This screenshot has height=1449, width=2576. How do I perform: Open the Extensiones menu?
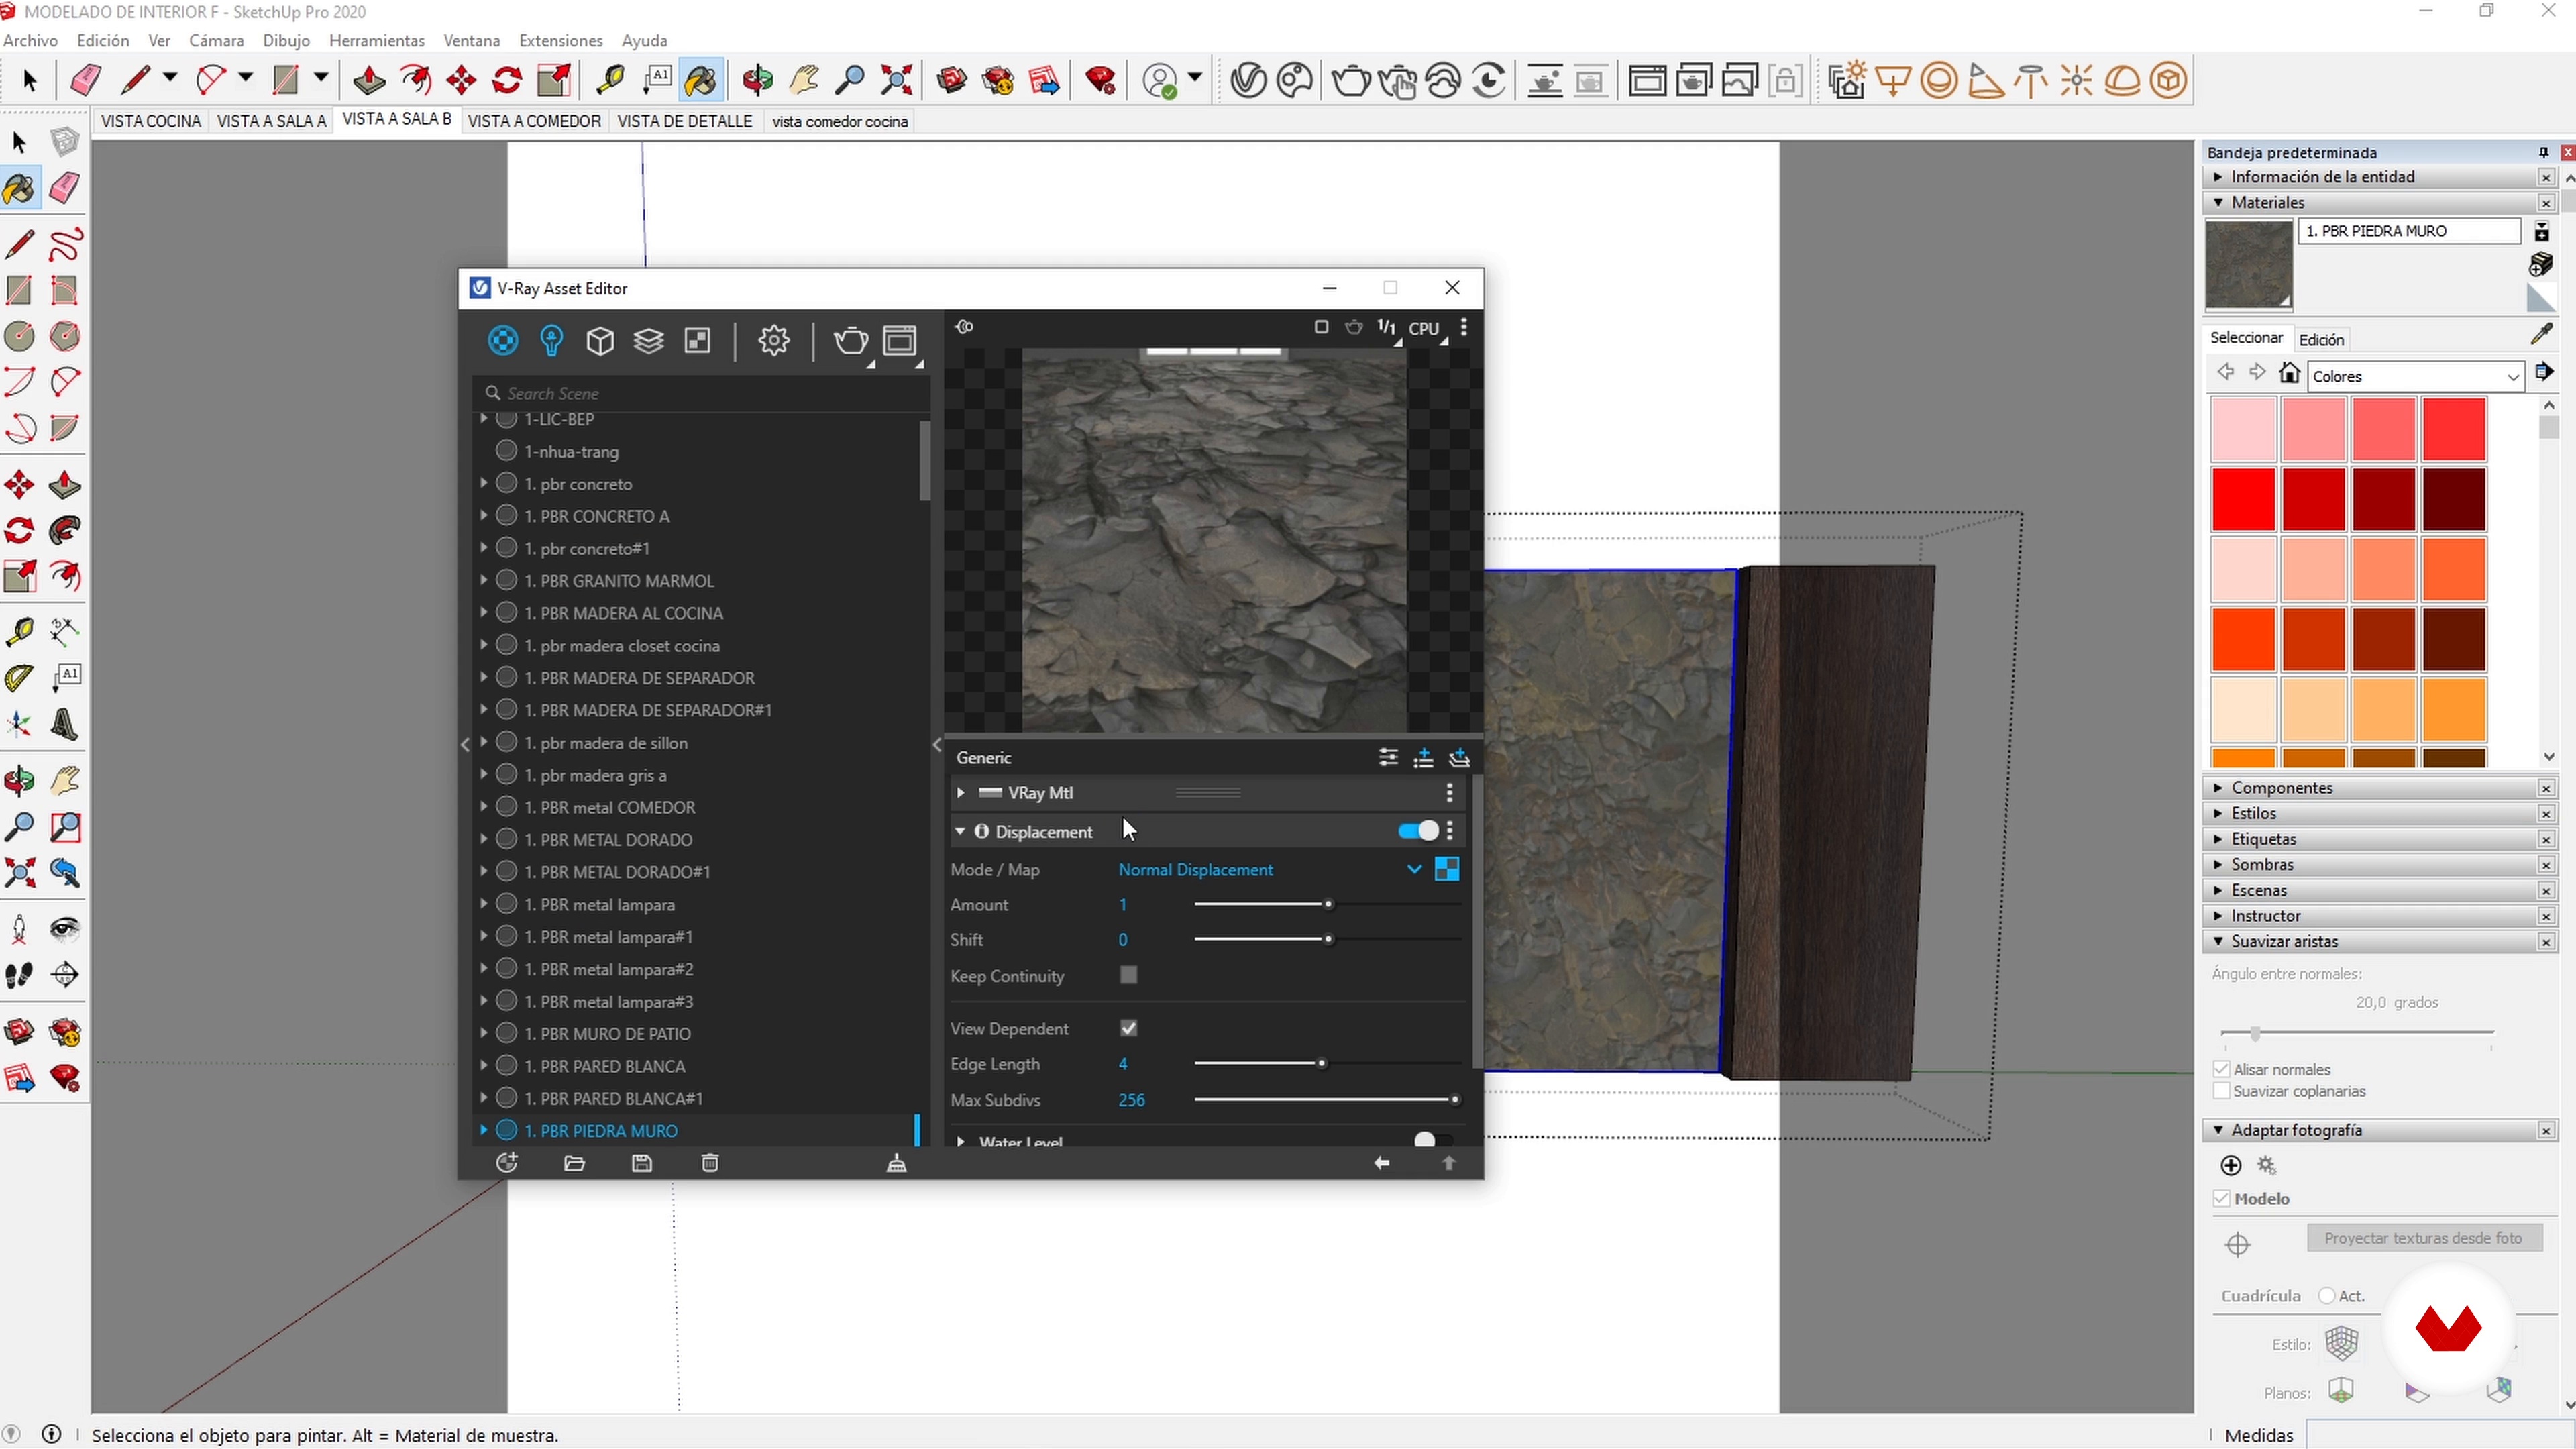click(560, 40)
